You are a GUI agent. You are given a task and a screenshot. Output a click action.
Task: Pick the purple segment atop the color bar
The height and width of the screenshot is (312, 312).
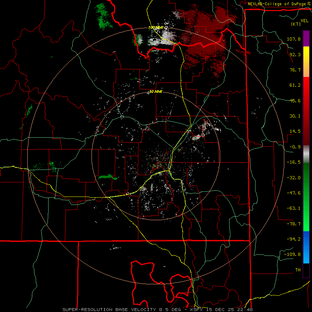(306, 38)
